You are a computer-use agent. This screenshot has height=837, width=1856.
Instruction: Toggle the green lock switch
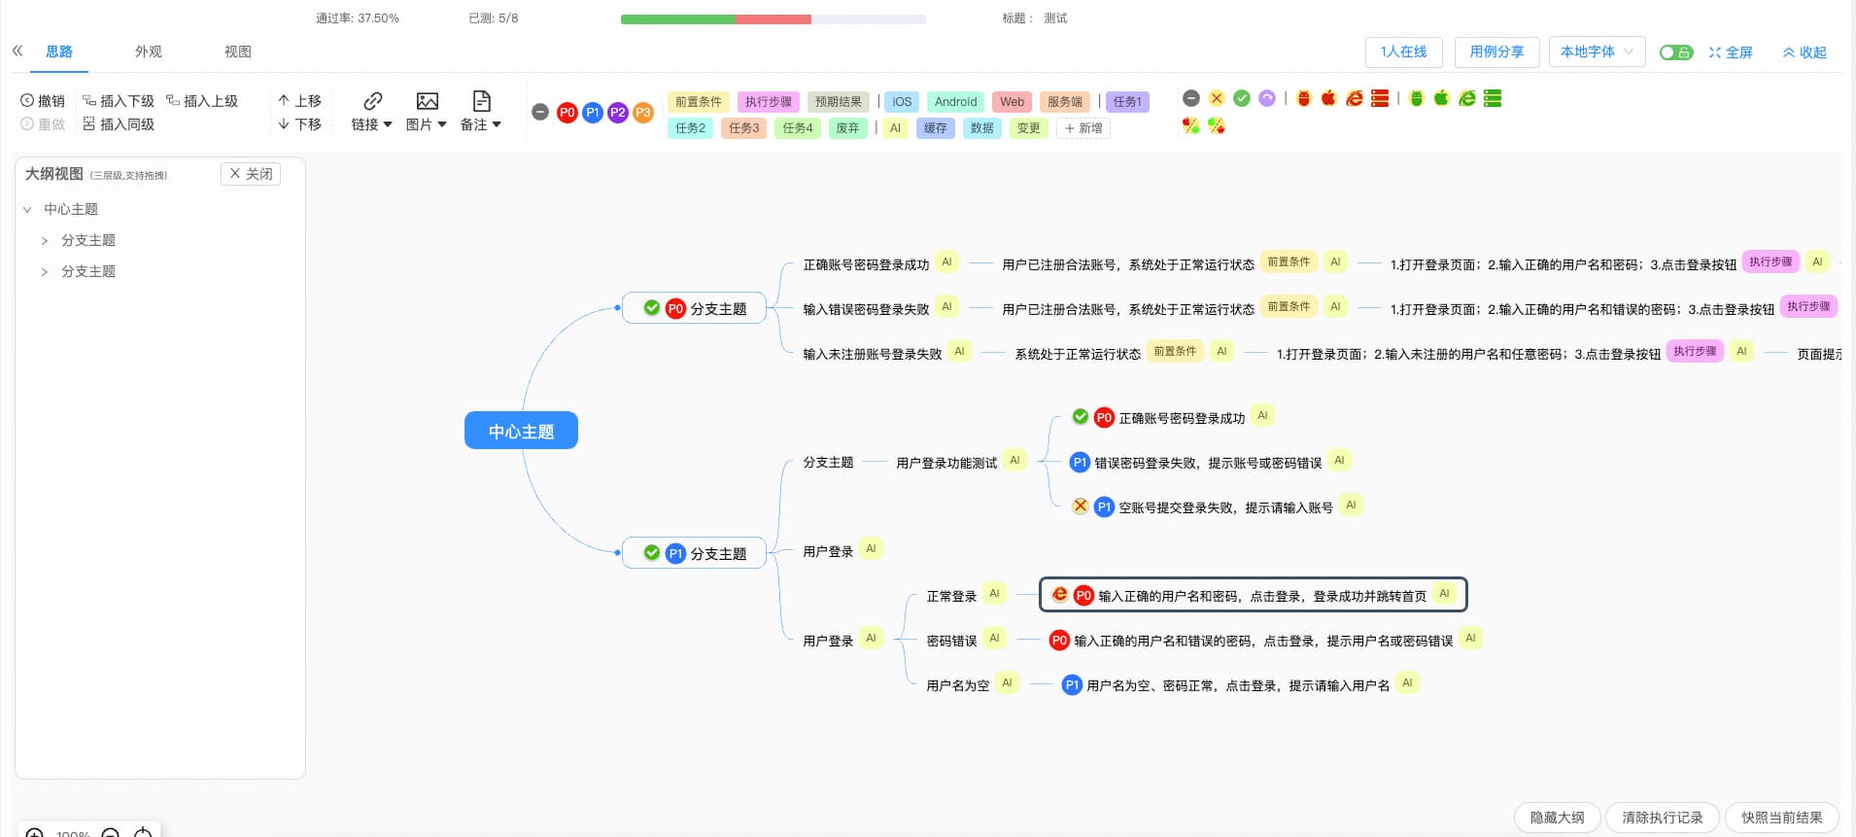pyautogui.click(x=1675, y=52)
